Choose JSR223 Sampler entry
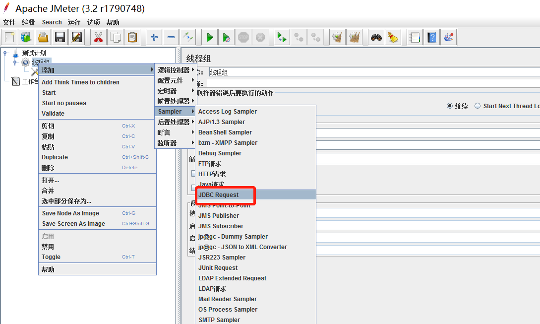 click(255, 258)
